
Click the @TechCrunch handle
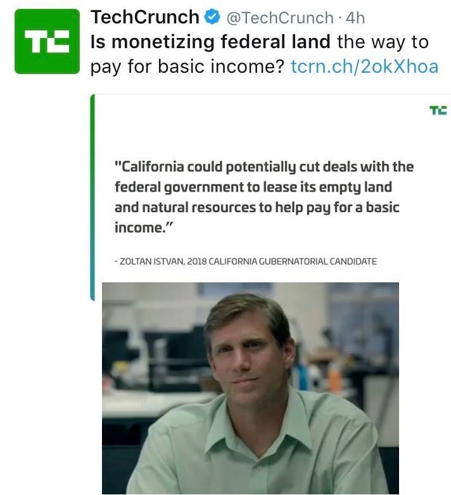click(x=279, y=18)
